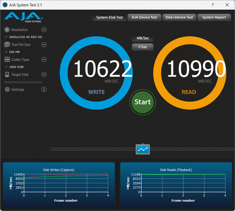Click the Codec Type label
Screen dimensions: 235x211
pos(20,60)
